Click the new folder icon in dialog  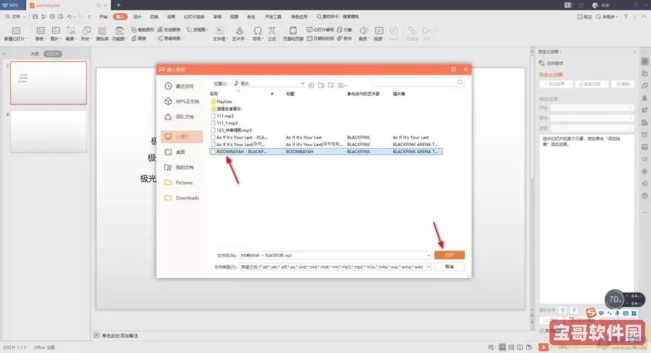pos(331,85)
